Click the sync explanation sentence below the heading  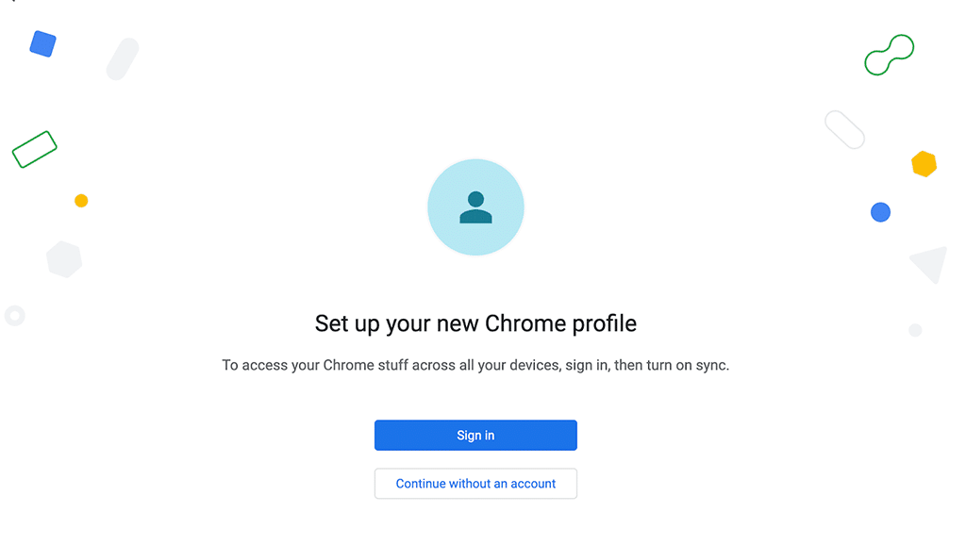tap(475, 365)
